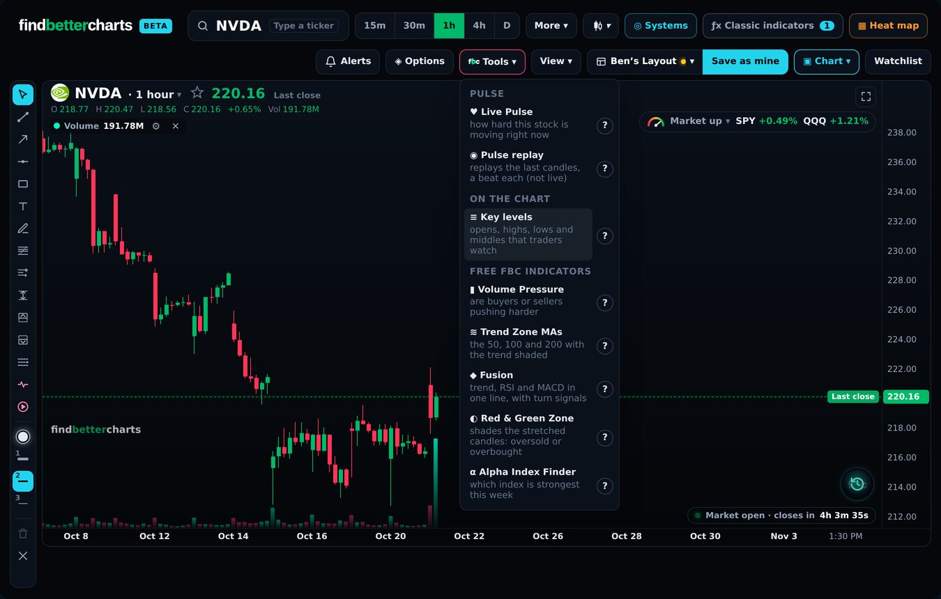Delete drawings with the trash icon
The width and height of the screenshot is (941, 599).
coord(23,534)
